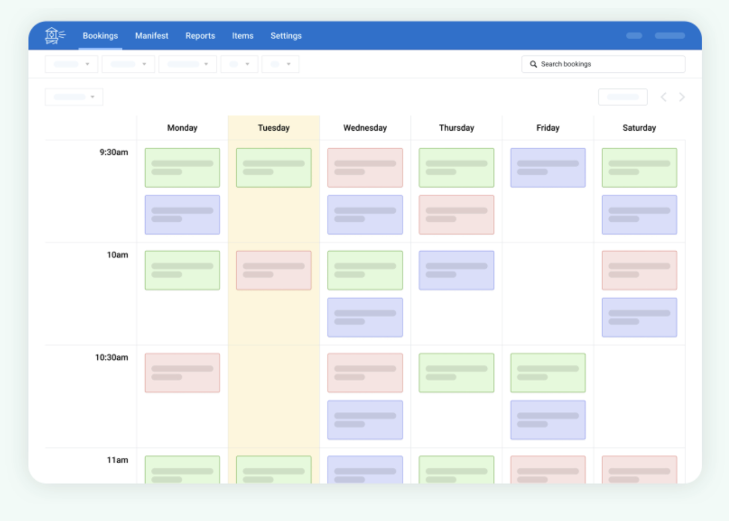Open Monday 9:30am blue booking
This screenshot has height=521, width=729.
point(182,215)
